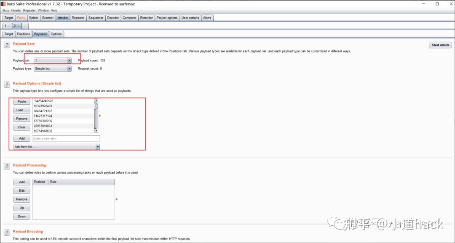Open the Help menu
455x243 pixels.
[x=54, y=11]
